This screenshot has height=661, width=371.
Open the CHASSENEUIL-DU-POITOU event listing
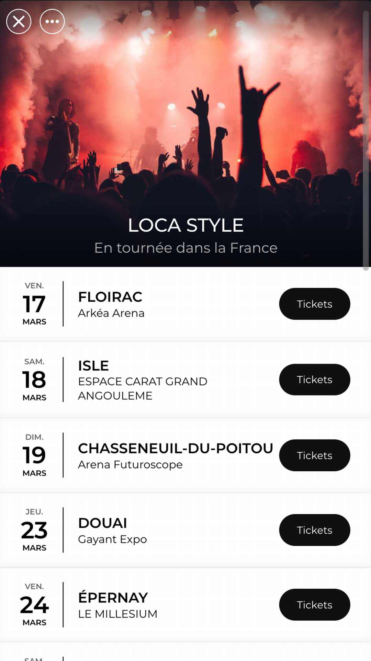click(176, 449)
